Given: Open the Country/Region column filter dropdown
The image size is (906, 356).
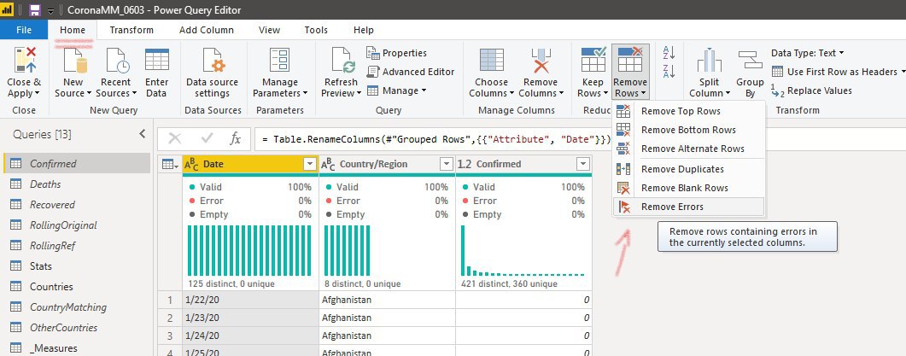Looking at the screenshot, I should (x=446, y=164).
